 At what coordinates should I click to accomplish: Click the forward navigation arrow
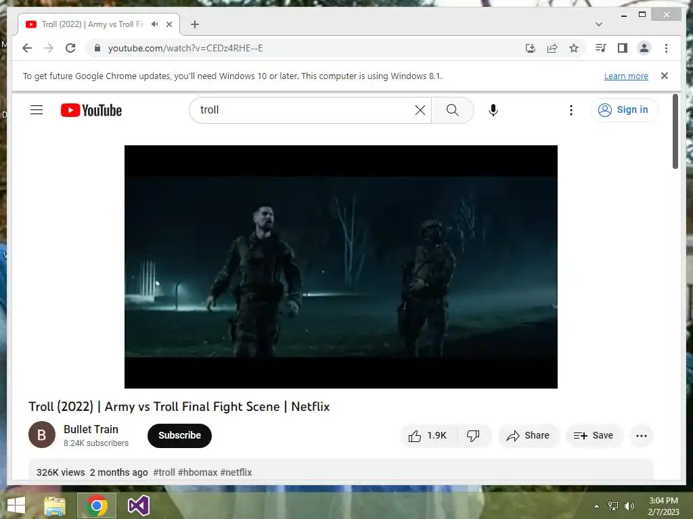click(49, 48)
